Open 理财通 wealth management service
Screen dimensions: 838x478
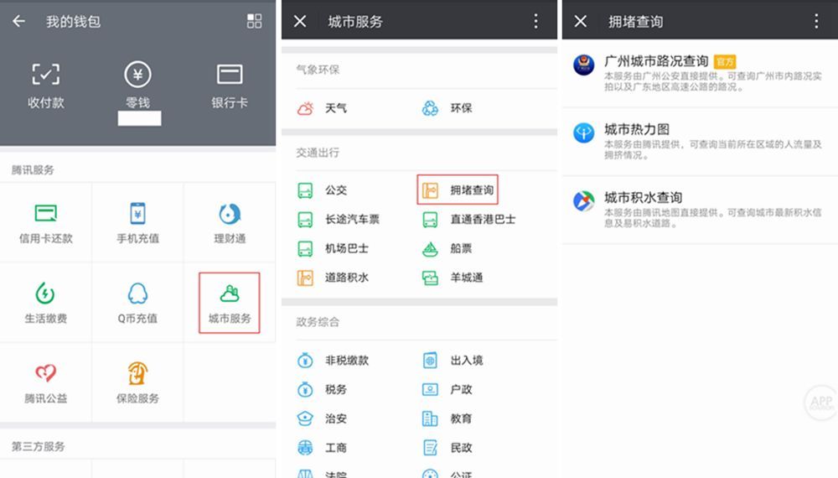(230, 222)
